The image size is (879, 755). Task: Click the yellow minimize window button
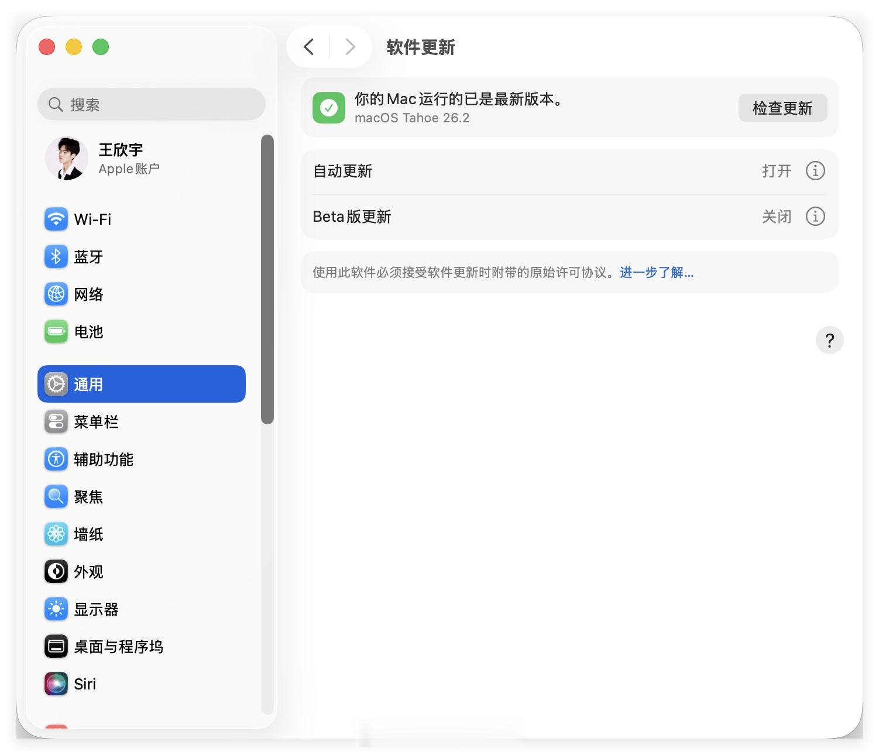tap(74, 47)
